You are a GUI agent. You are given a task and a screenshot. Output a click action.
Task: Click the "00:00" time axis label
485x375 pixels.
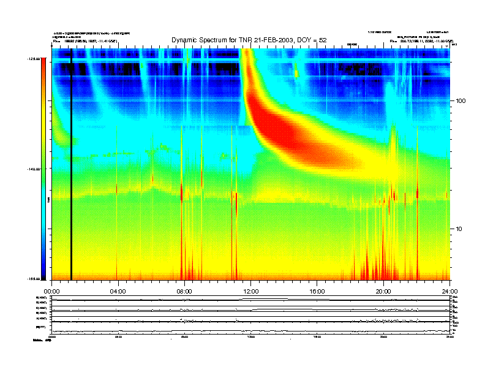coord(51,292)
